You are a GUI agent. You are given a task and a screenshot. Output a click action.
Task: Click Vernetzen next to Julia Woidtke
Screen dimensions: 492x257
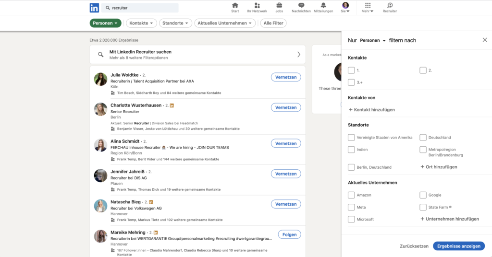pyautogui.click(x=286, y=77)
